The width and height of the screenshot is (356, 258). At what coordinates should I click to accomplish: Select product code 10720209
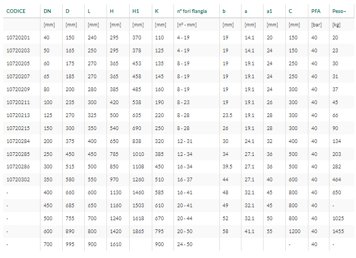(18, 89)
